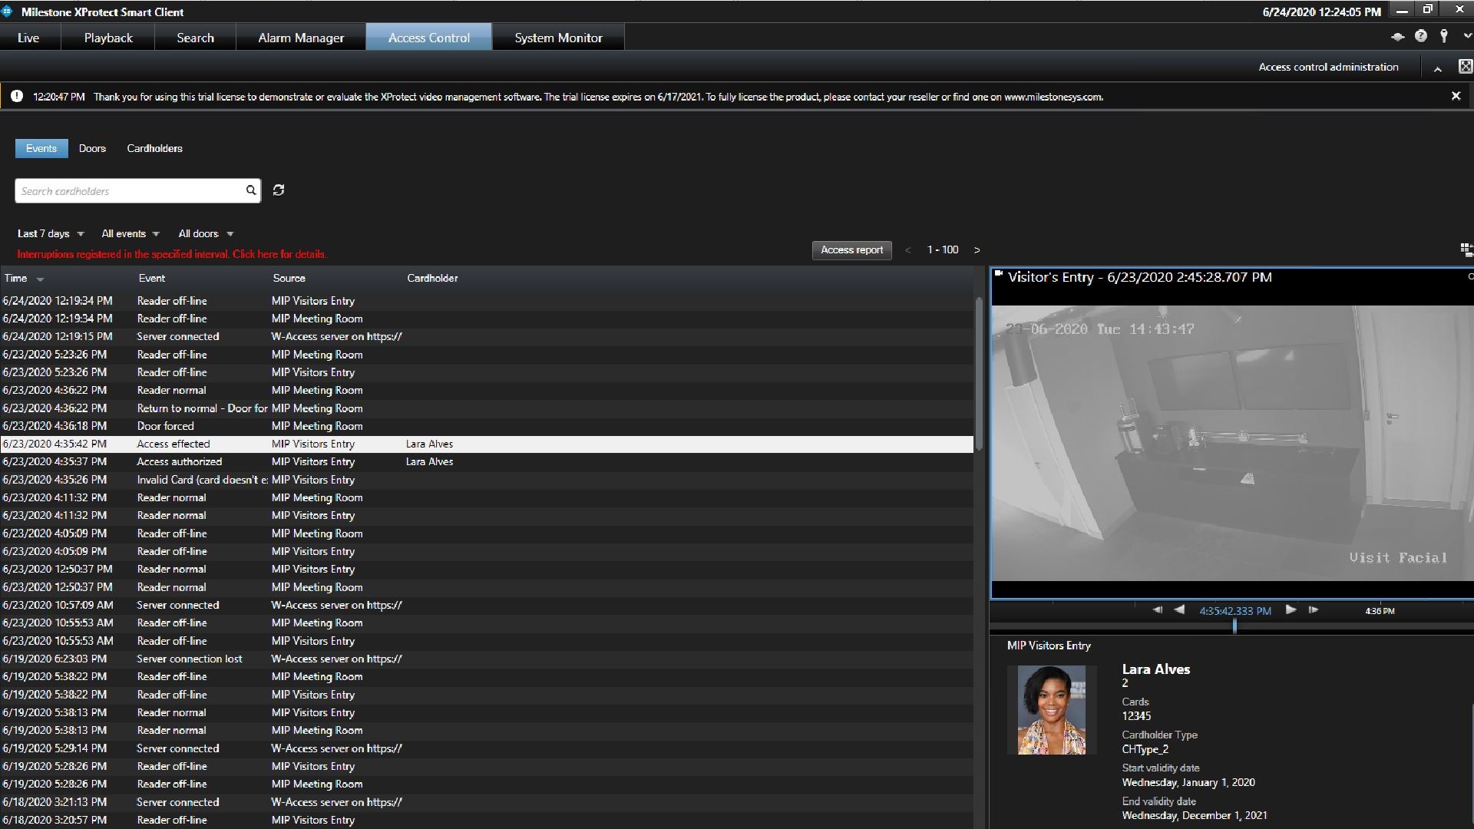This screenshot has width=1474, height=829.
Task: Switch to the Doors view
Action: click(92, 148)
